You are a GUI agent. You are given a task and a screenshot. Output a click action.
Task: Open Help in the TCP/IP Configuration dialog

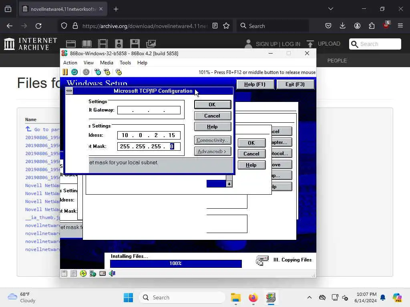coord(212,127)
